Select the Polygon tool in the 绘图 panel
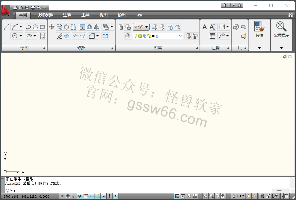The image size is (296, 200). click(35, 27)
